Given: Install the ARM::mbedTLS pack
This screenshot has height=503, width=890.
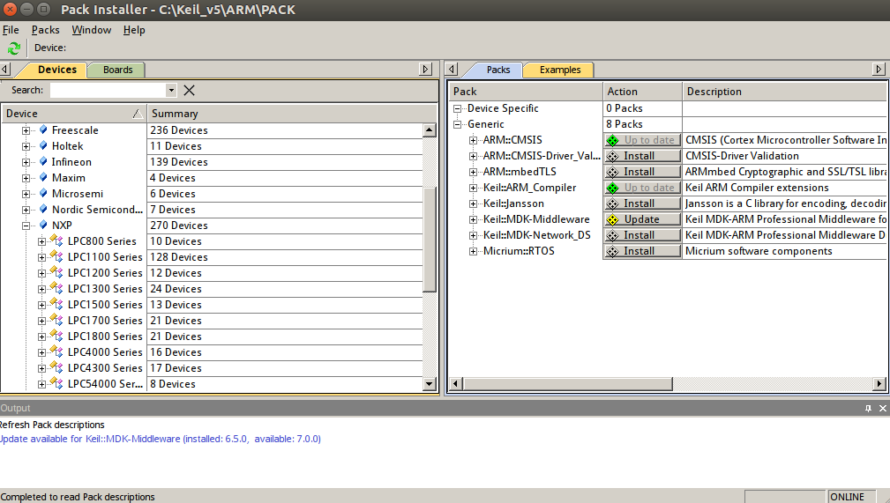Looking at the screenshot, I should click(x=642, y=172).
